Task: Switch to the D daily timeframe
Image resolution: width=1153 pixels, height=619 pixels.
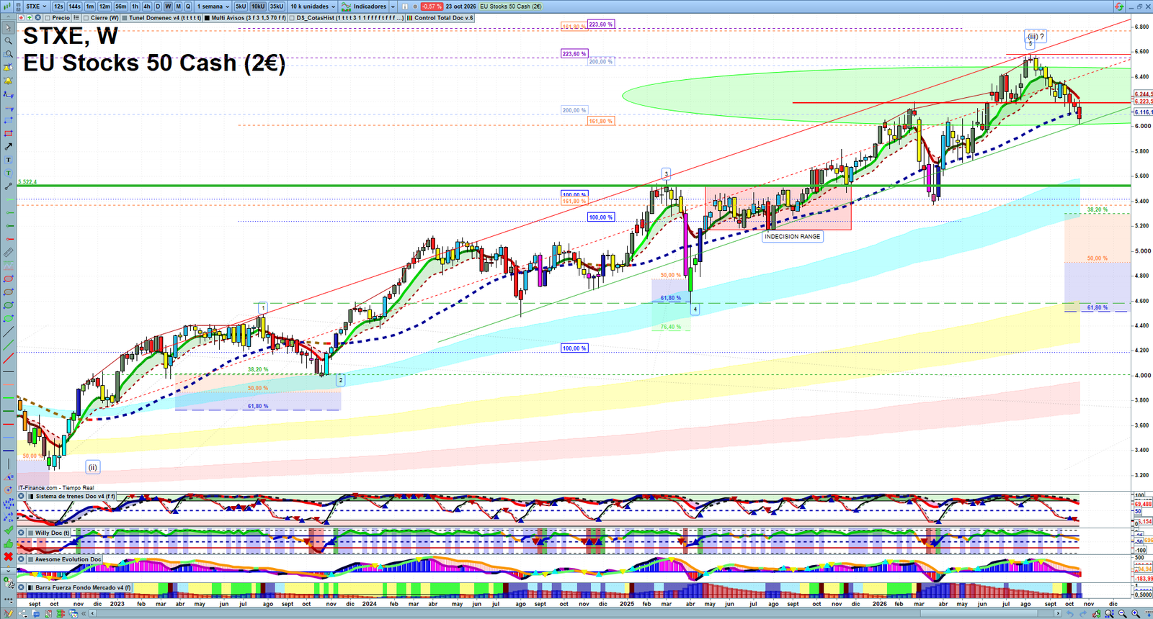Action: 158,6
